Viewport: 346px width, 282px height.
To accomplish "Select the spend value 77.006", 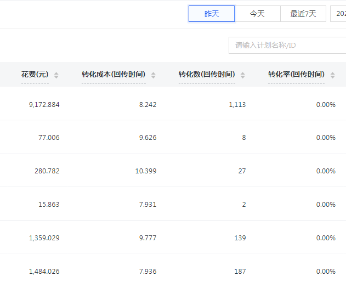I will point(49,138).
